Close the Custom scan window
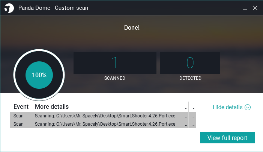 point(255,8)
